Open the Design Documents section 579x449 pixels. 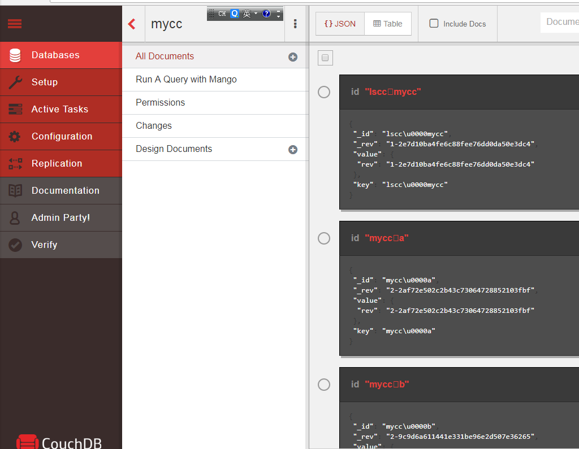tap(215, 149)
